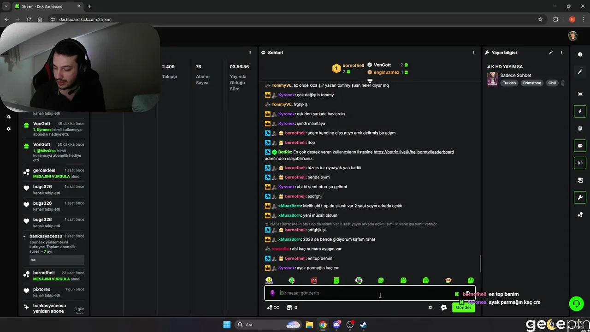Viewport: 590px width, 332px height.
Task: Go back in browser history
Action: click(x=6, y=19)
